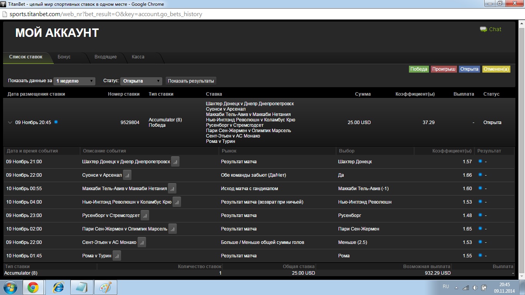Screen dimensions: 525x295
Task: Click the Показать результаты button
Action: [x=191, y=81]
